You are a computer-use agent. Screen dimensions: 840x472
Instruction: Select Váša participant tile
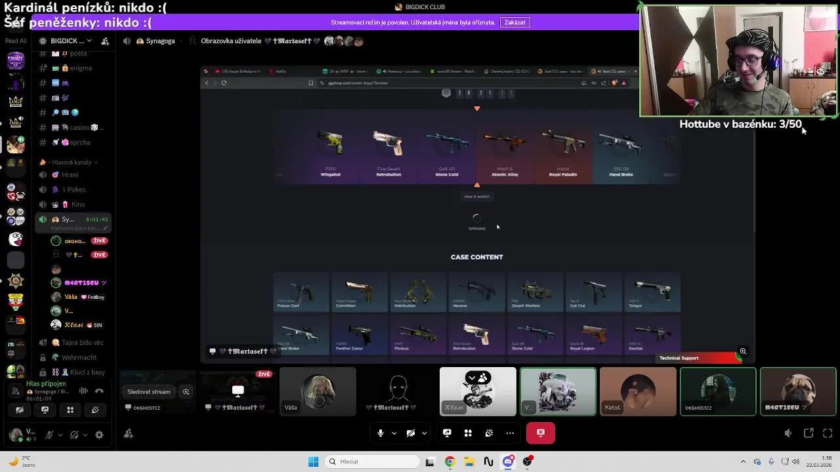click(x=318, y=391)
